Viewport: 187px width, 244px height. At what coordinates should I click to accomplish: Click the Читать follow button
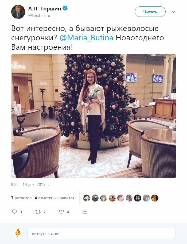150,12
